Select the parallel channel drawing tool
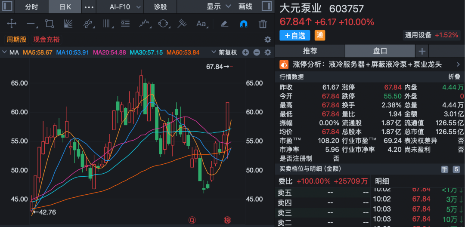The height and width of the screenshot is (227, 465). coord(88,23)
